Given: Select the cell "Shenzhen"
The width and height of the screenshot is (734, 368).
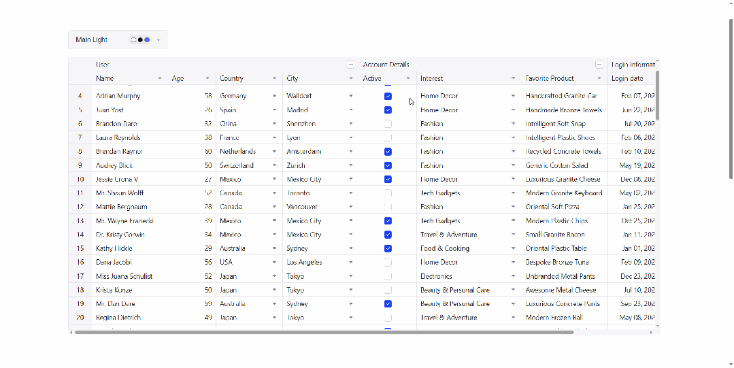Looking at the screenshot, I should (320, 124).
